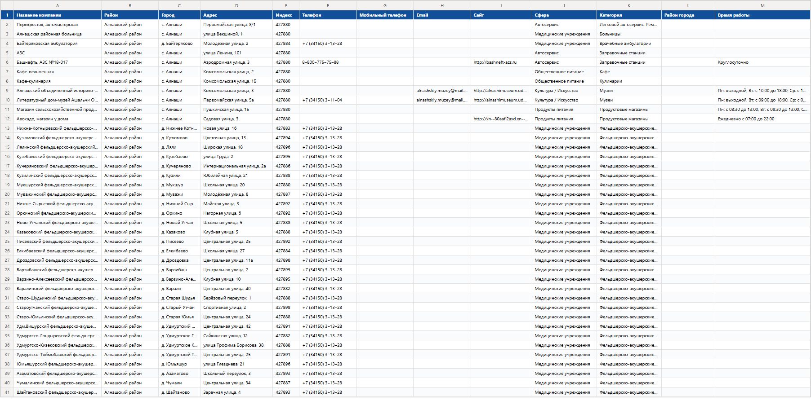This screenshot has height=405, width=811.
Task: Select column F header
Action: (x=328, y=5)
